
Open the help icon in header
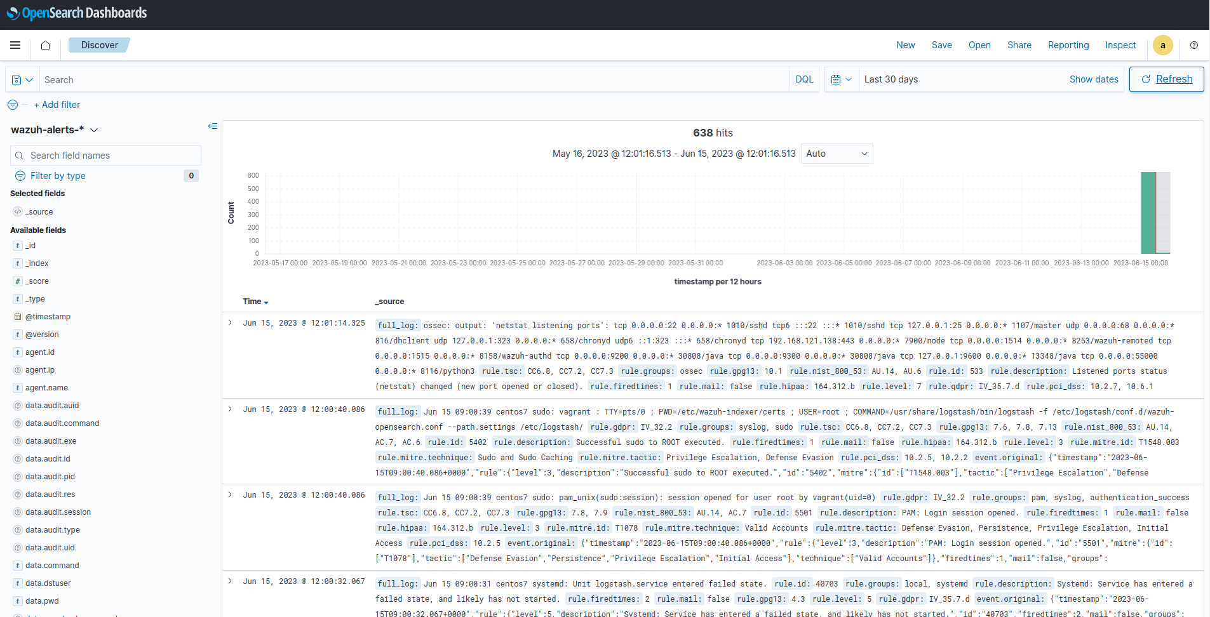(1193, 45)
